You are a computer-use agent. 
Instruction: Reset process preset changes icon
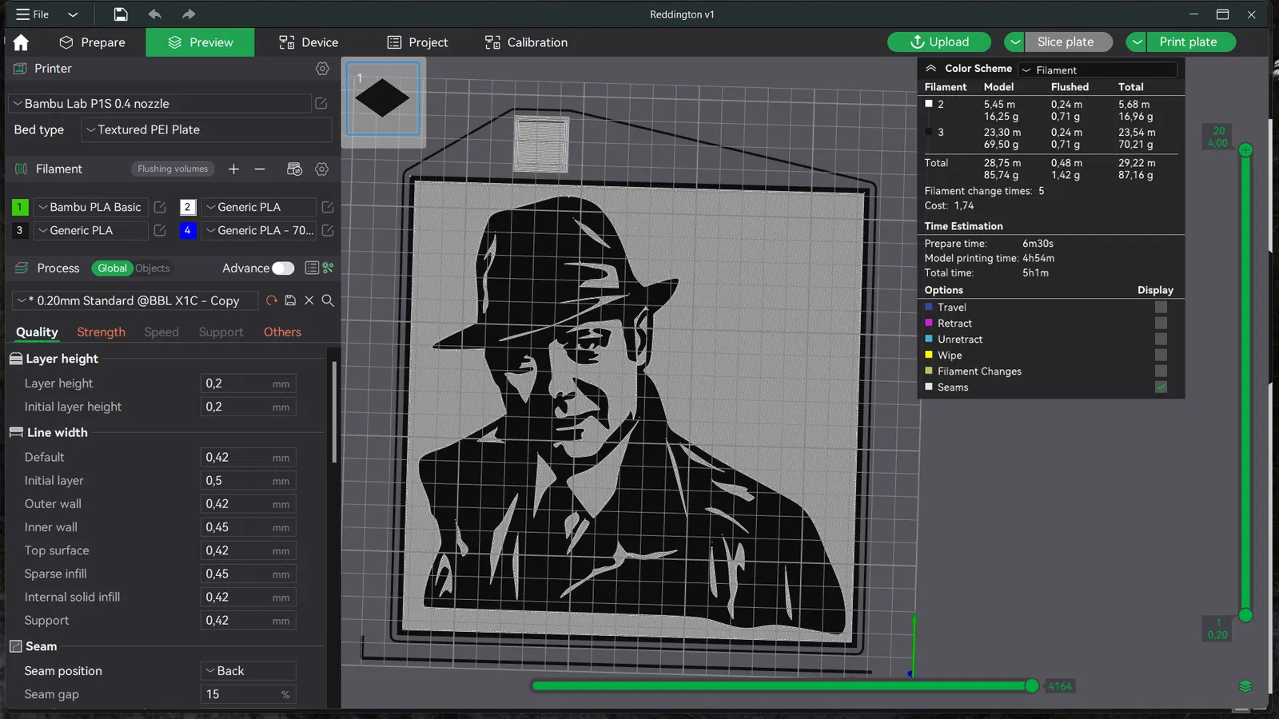click(272, 300)
